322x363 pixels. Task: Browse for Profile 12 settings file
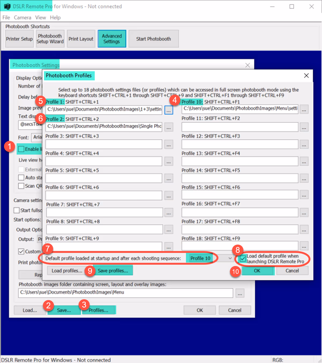[304, 144]
